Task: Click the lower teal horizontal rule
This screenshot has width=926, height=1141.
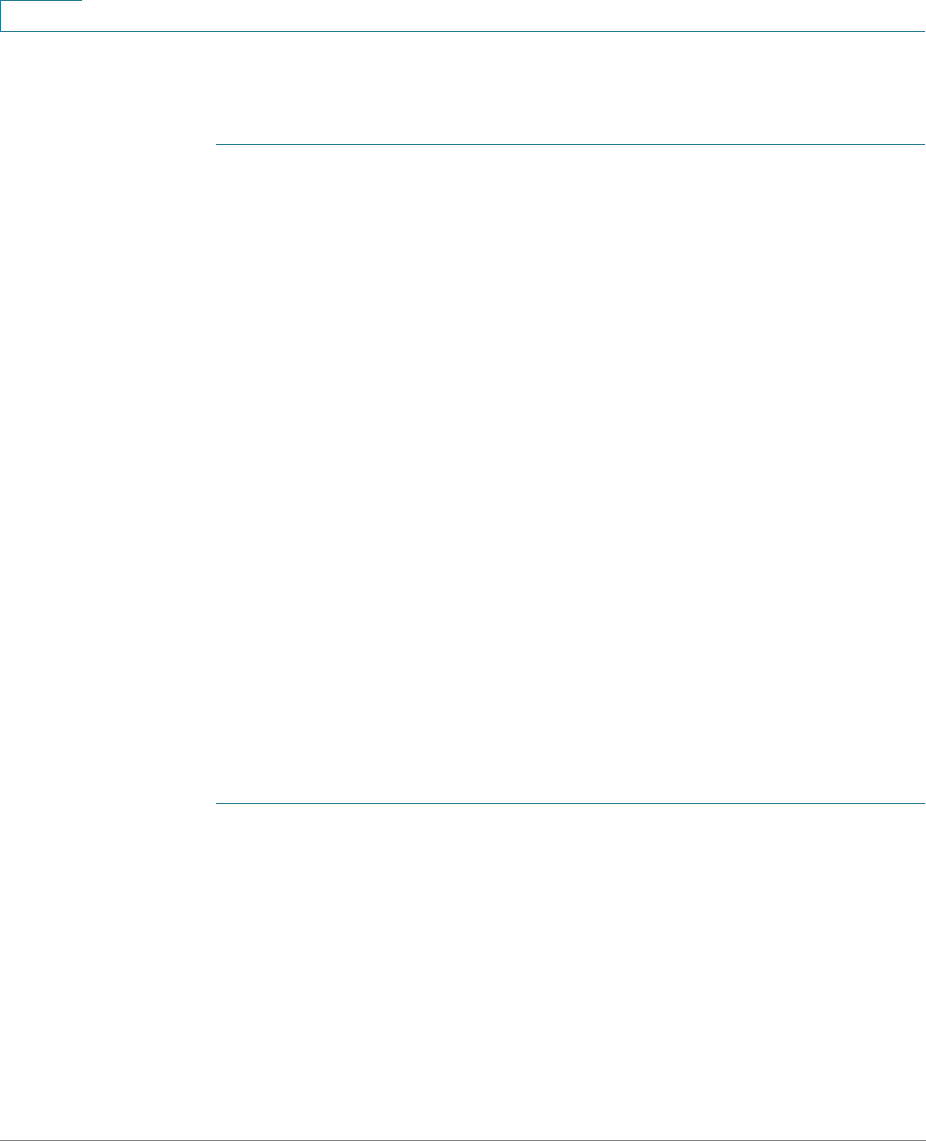Action: tap(571, 804)
